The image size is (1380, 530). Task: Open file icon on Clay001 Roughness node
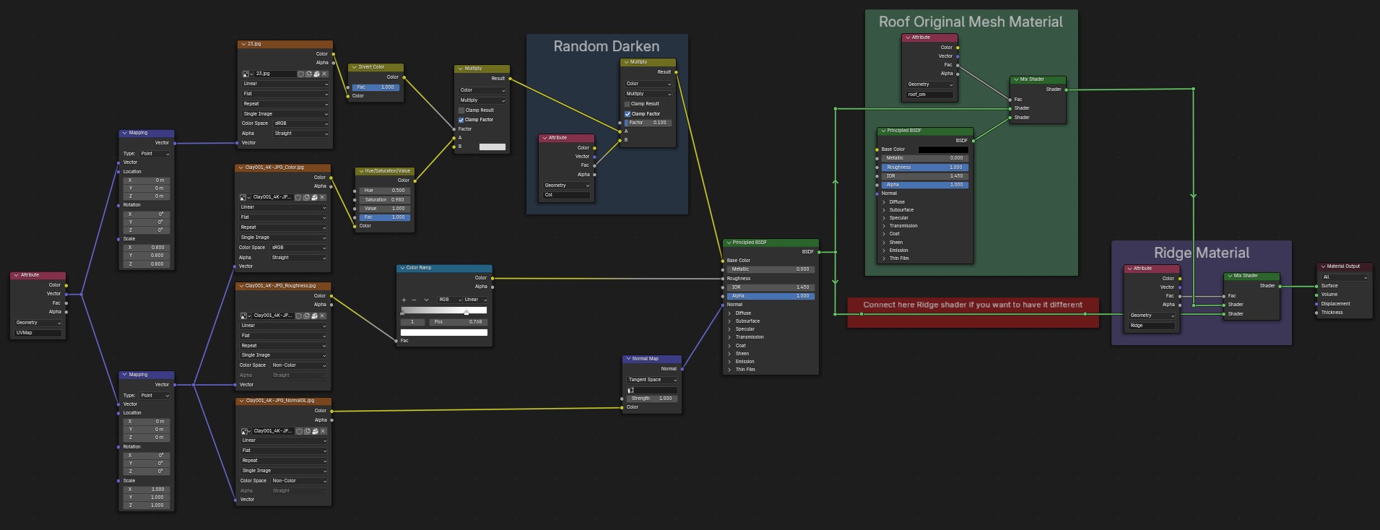click(x=315, y=316)
